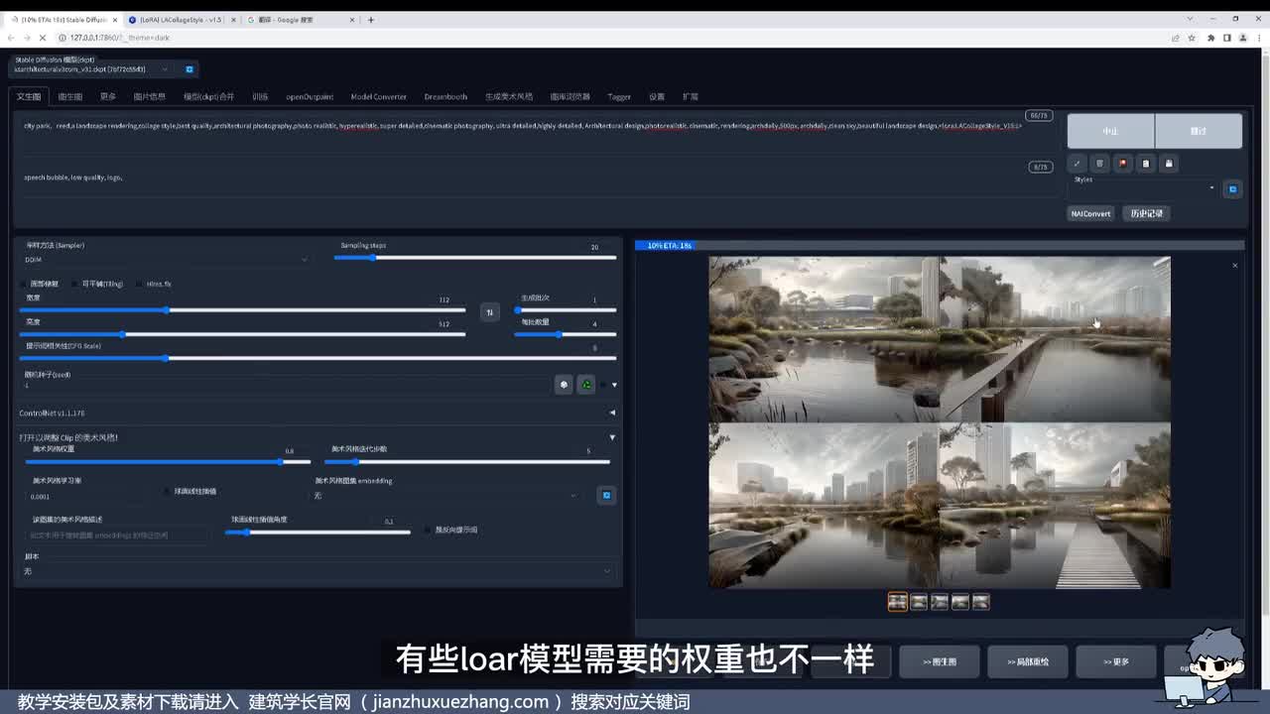Viewport: 1270px width, 714px height.
Task: Randomize the seed with the dice icon
Action: (x=564, y=385)
